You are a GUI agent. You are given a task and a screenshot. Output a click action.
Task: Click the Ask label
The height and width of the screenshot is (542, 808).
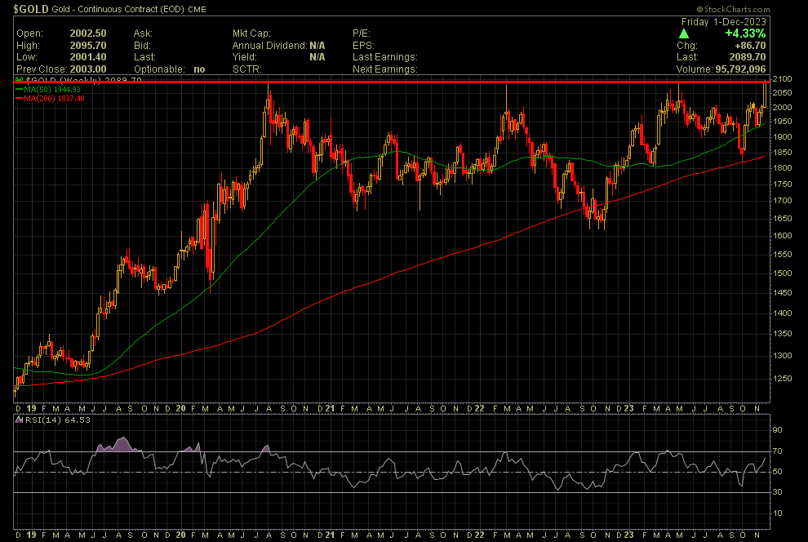coord(143,33)
